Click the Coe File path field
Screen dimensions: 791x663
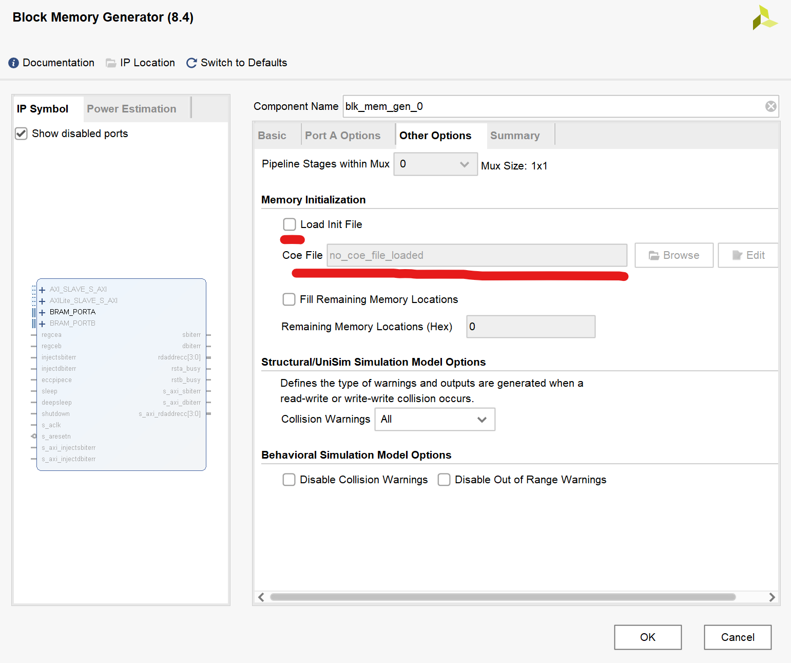point(477,255)
